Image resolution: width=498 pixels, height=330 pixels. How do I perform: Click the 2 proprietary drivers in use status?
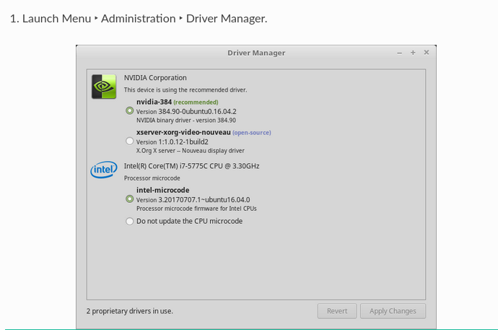tap(130, 311)
